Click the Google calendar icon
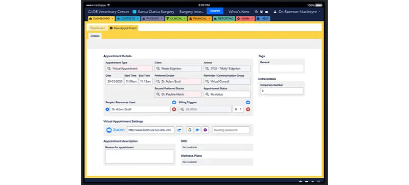This screenshot has height=185, width=409. coord(190,130)
